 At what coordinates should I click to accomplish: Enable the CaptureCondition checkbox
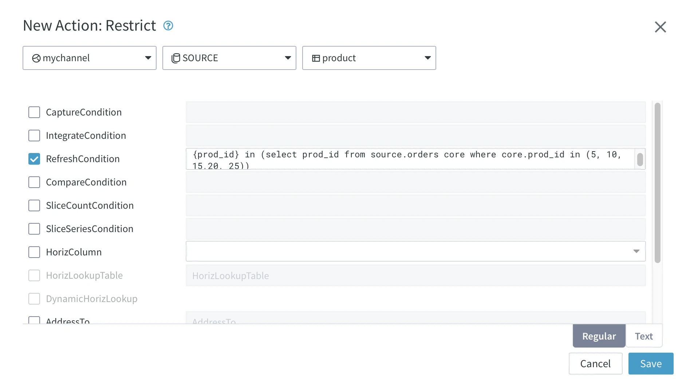(x=34, y=112)
